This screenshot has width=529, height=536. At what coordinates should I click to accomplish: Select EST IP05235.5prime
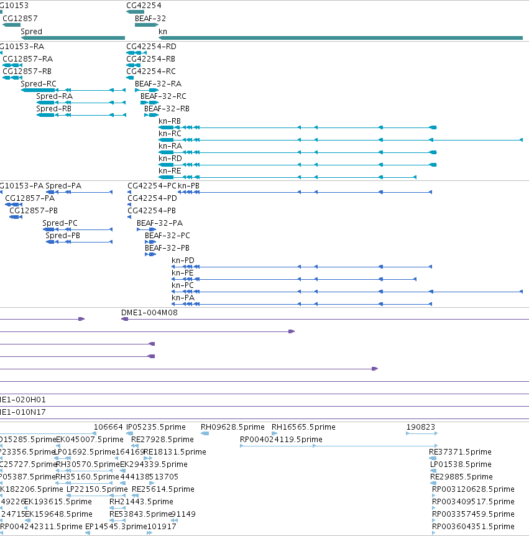[129, 433]
